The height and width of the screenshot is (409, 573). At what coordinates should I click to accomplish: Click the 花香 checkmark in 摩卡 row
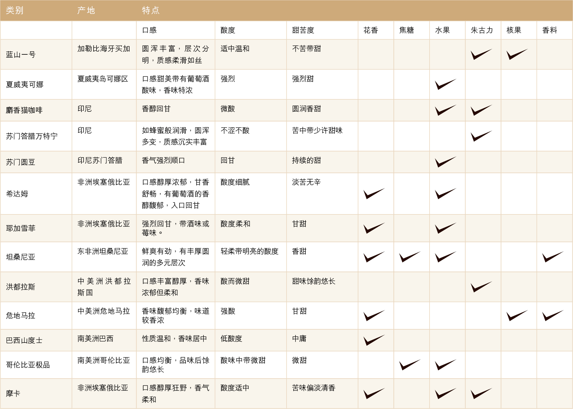(374, 394)
